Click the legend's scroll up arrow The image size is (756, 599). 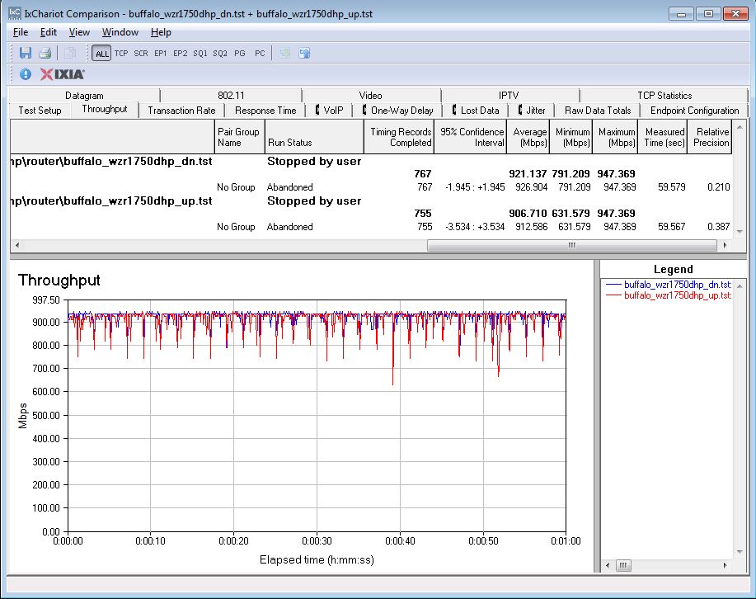pos(740,286)
